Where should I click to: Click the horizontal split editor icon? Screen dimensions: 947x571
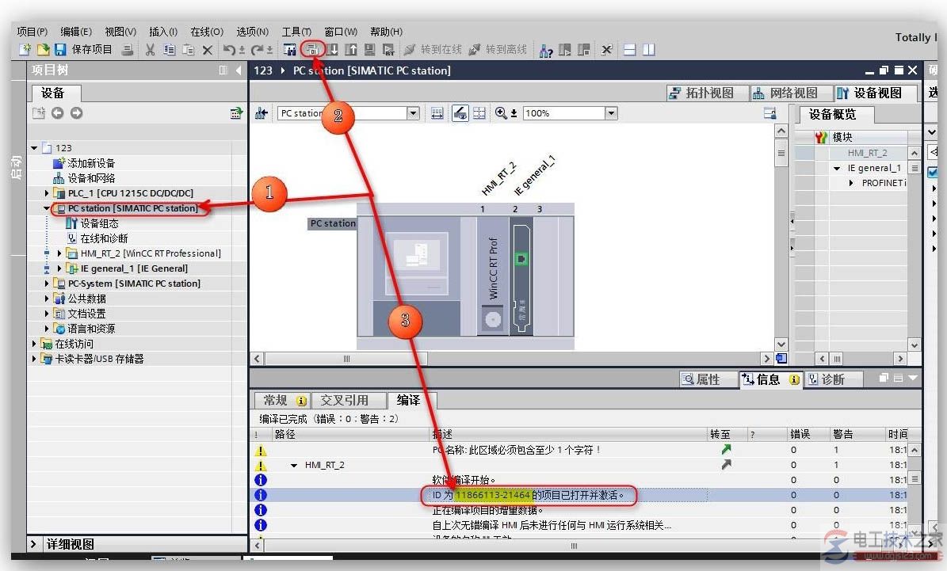point(629,50)
